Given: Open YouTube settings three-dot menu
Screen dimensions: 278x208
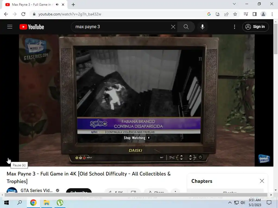Looking at the screenshot, I should (x=235, y=27).
